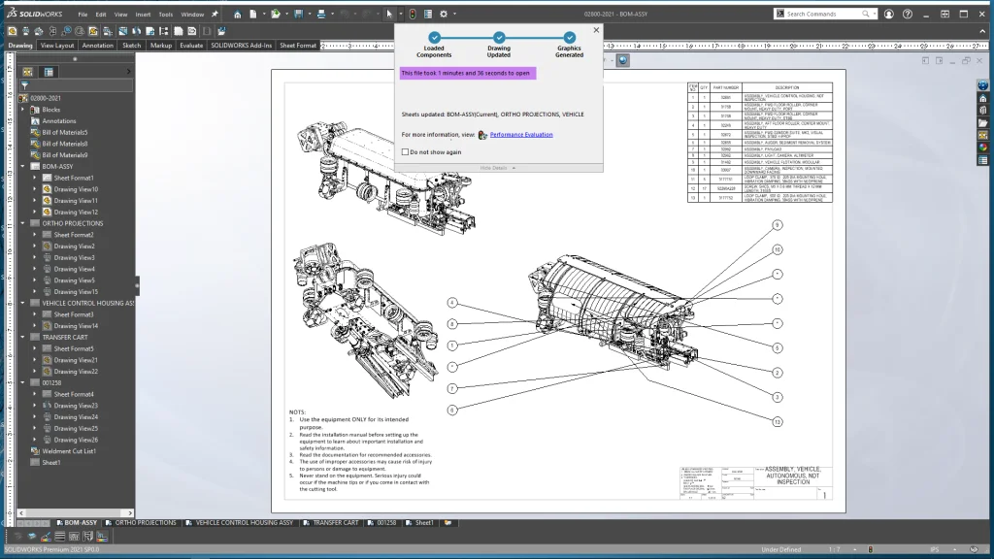Click the Home icon in the top toolbar
Image resolution: width=994 pixels, height=559 pixels.
tap(236, 14)
